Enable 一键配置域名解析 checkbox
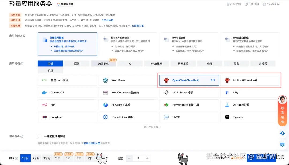The width and height of the screenshot is (289, 165). pos(39,136)
